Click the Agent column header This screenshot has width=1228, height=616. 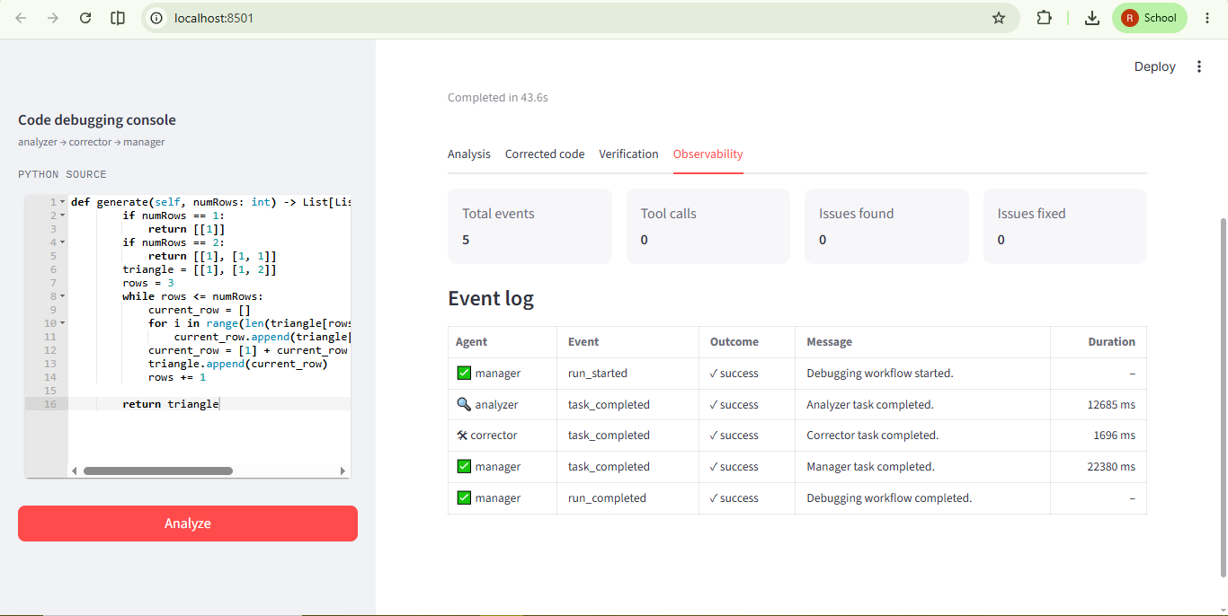pyautogui.click(x=503, y=341)
